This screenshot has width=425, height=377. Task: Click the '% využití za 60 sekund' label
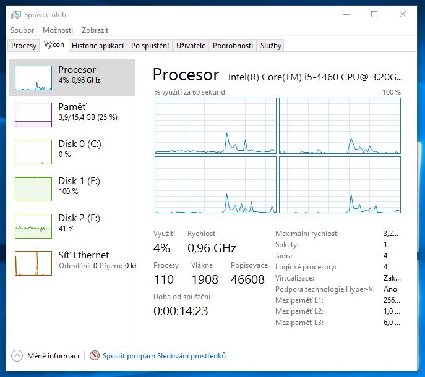[x=189, y=92]
